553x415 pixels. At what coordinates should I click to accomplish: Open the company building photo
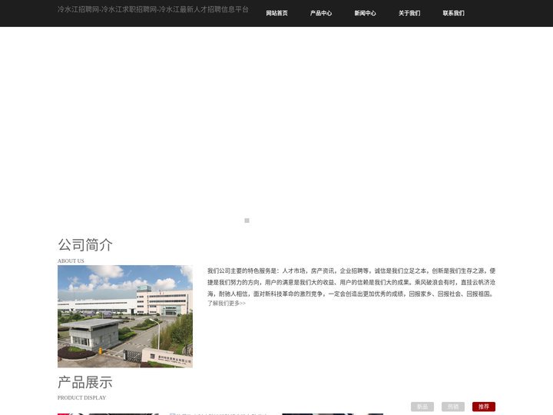coord(125,317)
